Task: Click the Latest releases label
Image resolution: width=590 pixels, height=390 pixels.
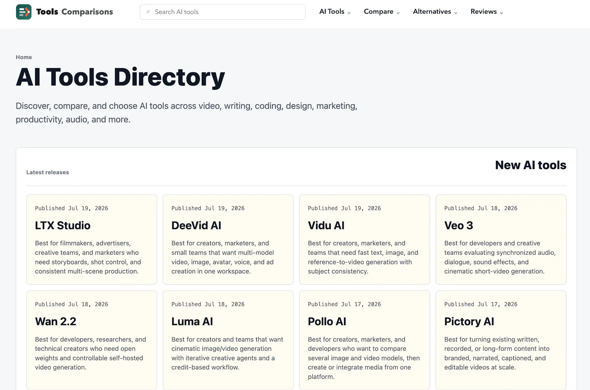Action: (48, 172)
